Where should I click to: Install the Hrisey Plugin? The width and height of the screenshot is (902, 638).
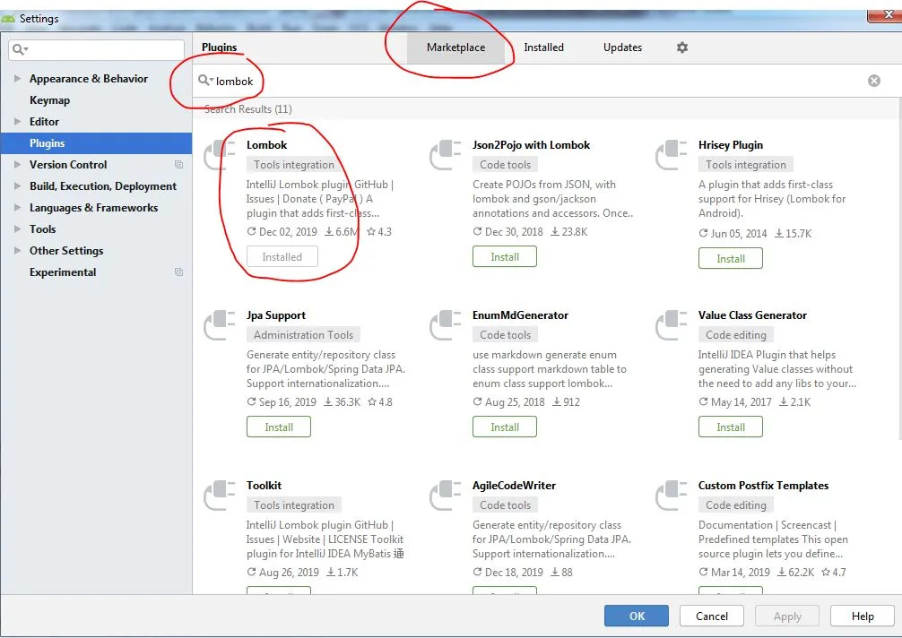point(731,259)
